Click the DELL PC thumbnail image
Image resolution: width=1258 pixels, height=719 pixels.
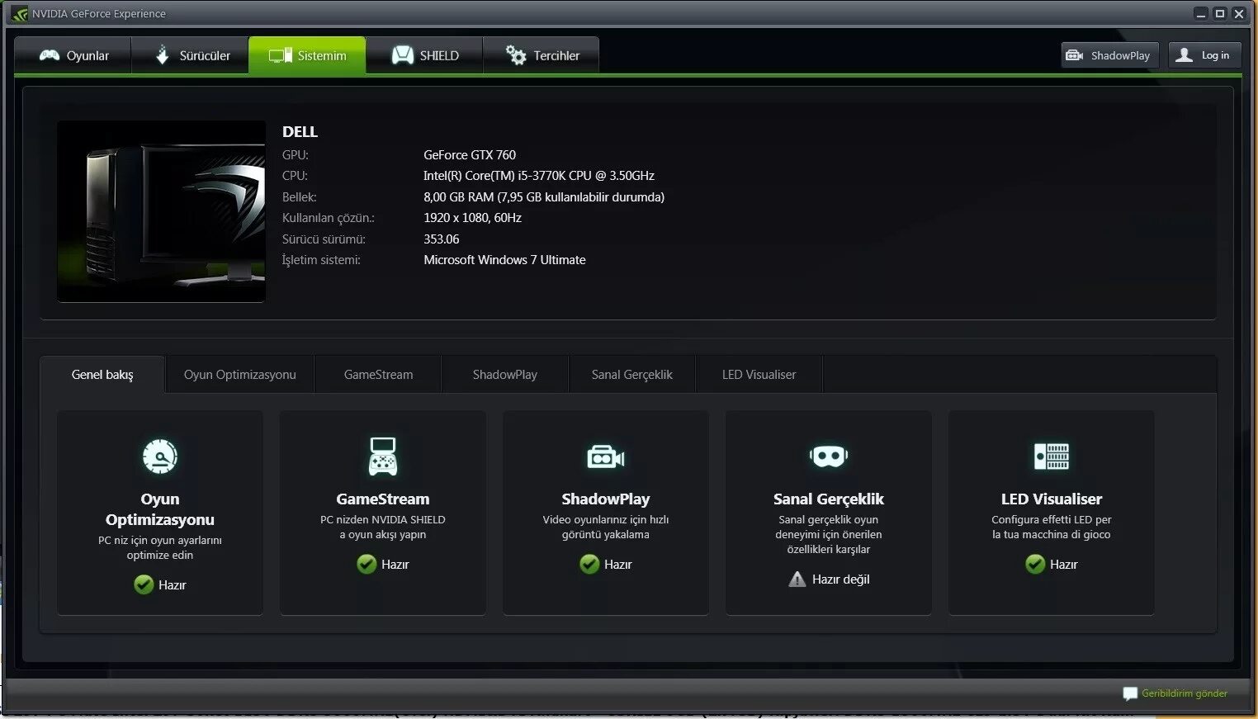coord(161,211)
